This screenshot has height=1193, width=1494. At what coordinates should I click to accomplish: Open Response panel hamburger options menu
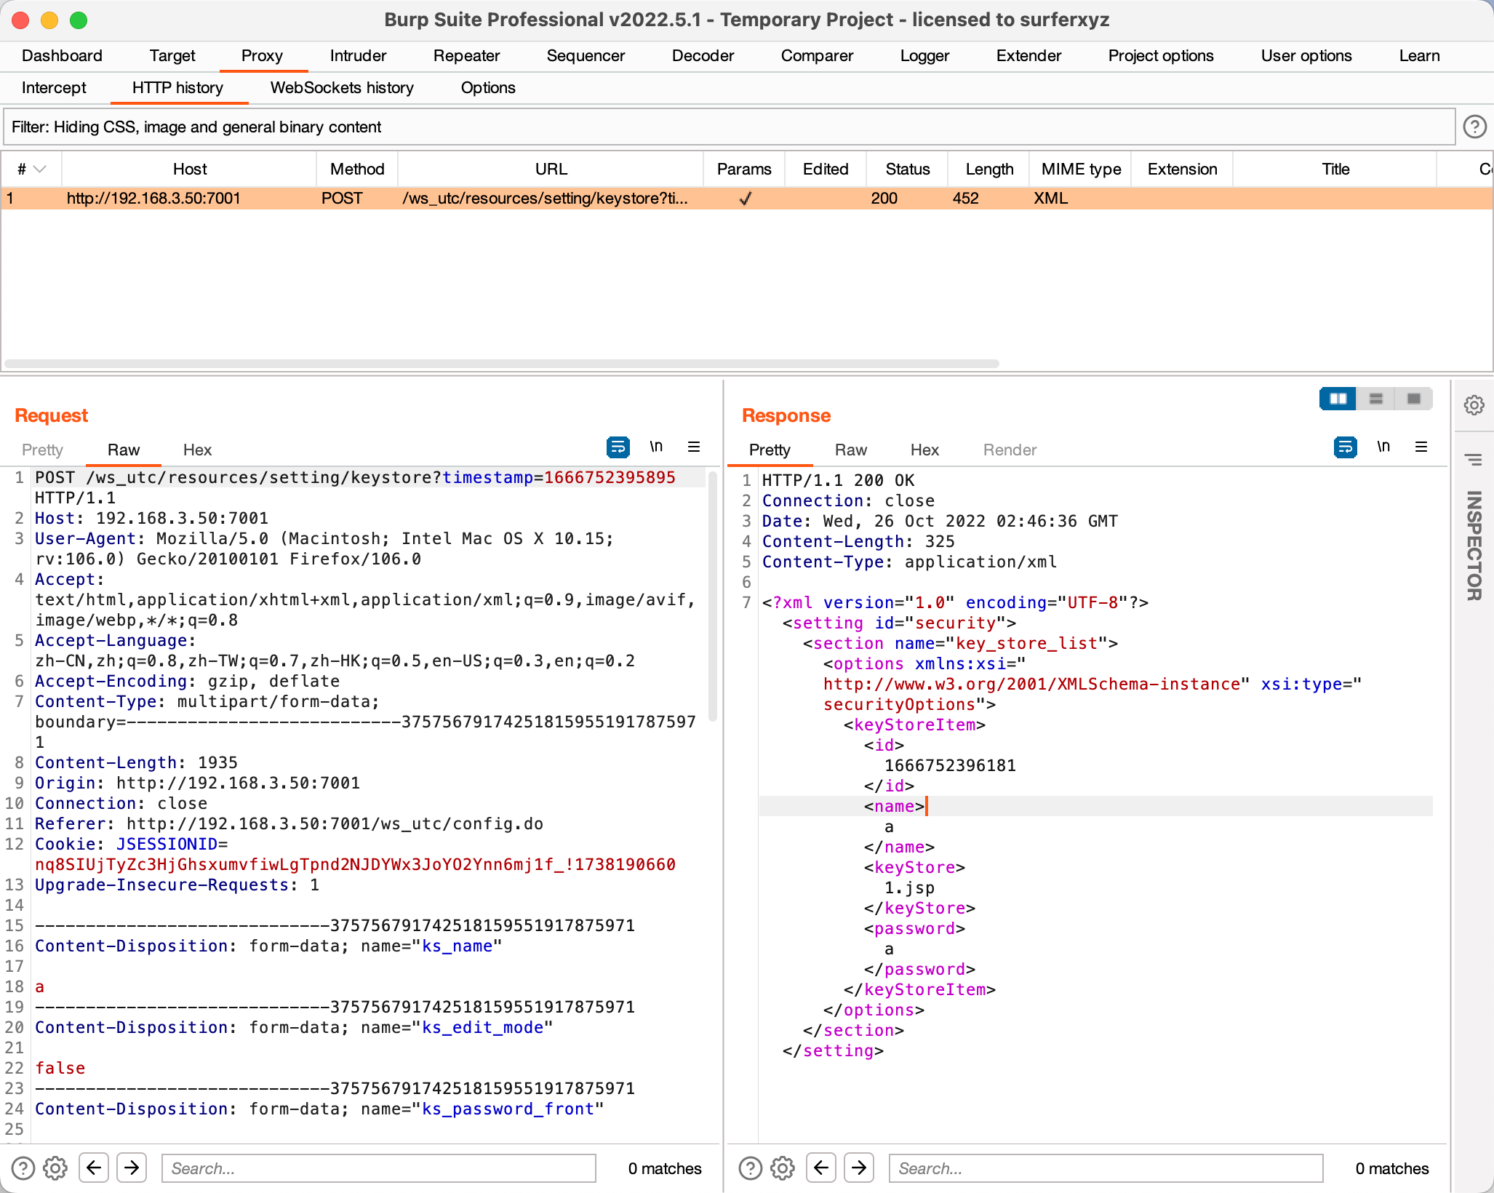(1421, 447)
